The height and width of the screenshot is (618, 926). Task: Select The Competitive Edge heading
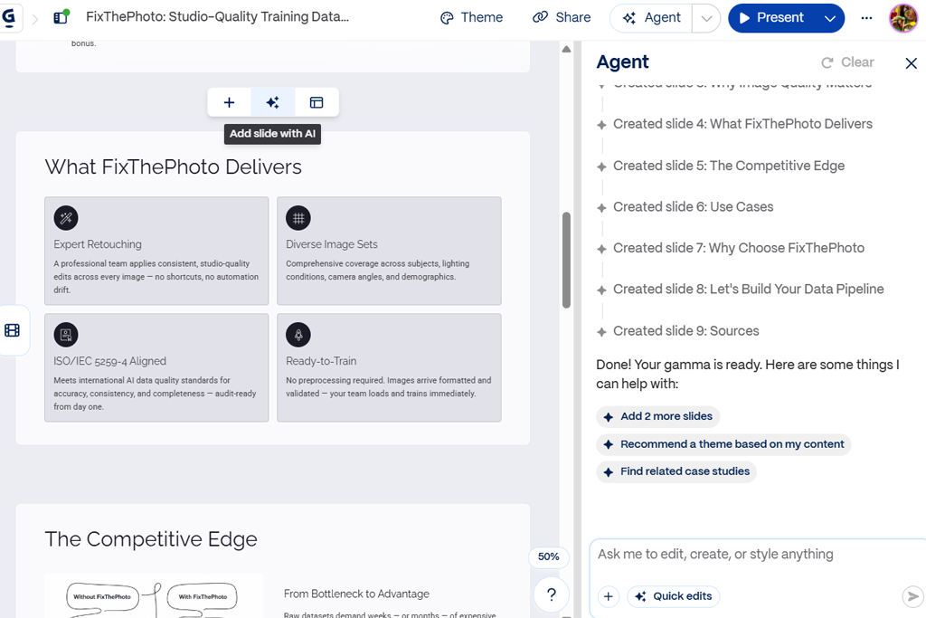click(151, 539)
